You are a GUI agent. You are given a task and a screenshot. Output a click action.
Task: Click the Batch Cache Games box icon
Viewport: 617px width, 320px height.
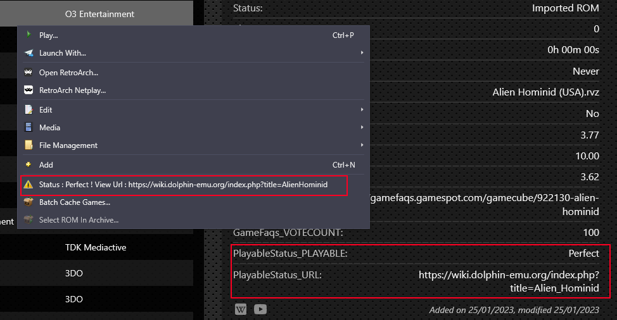(x=29, y=202)
